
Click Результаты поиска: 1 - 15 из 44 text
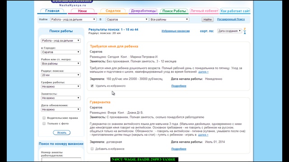tap(113, 30)
